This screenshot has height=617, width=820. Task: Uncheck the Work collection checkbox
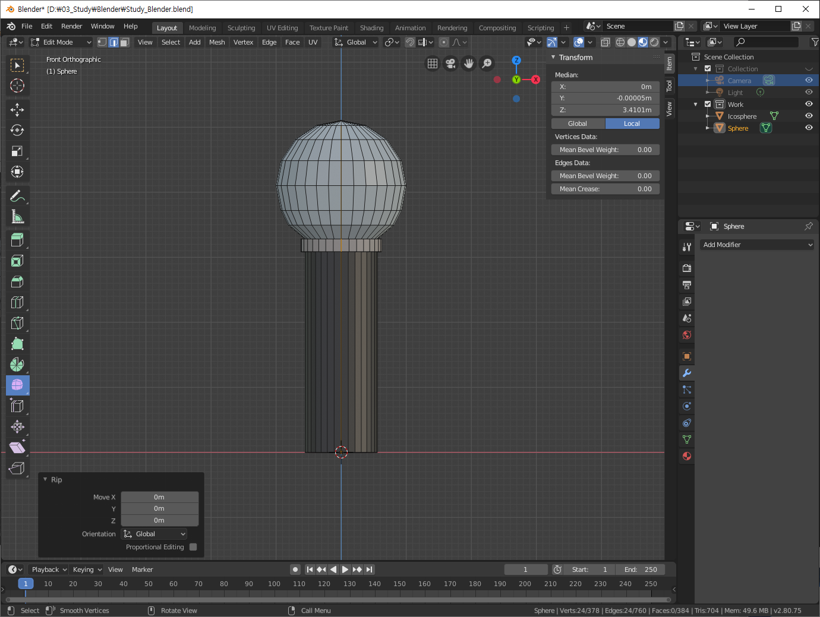pos(708,105)
